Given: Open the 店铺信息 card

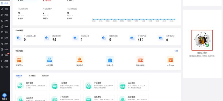Looking at the screenshot, I should (133, 85).
